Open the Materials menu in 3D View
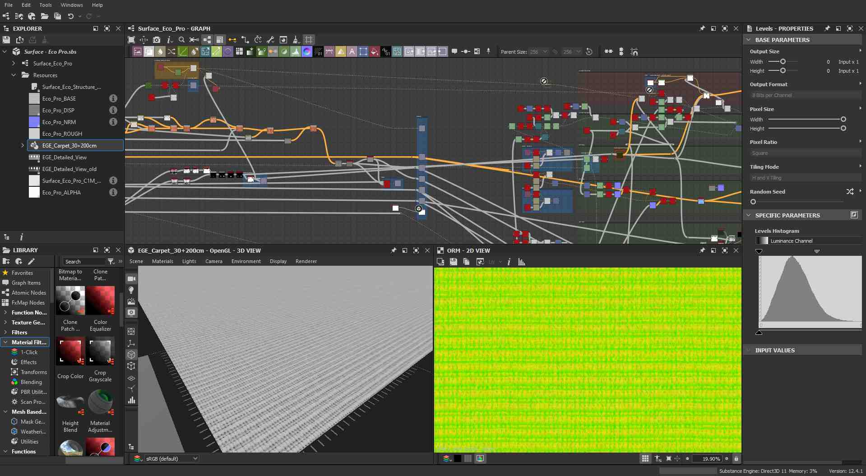This screenshot has width=866, height=476. pyautogui.click(x=162, y=261)
